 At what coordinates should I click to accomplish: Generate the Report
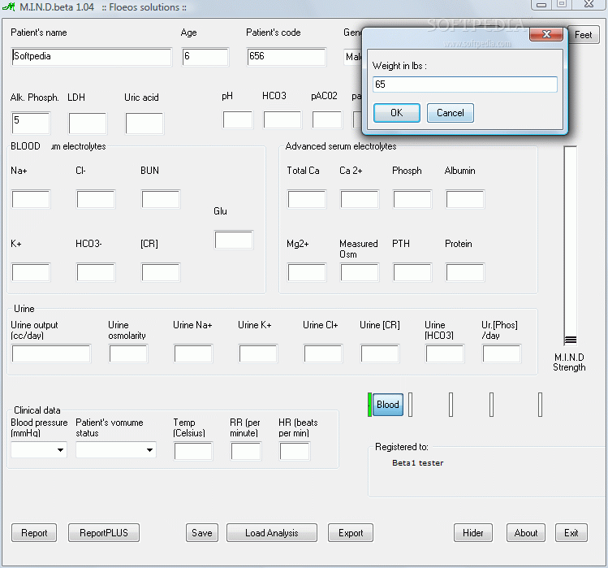34,533
